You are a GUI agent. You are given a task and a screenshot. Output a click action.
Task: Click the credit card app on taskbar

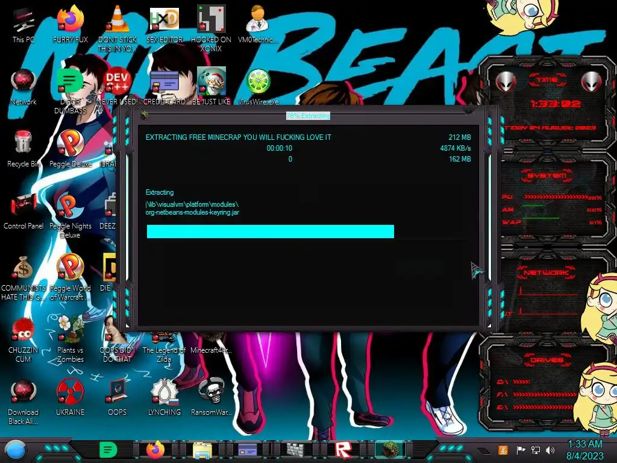click(248, 450)
